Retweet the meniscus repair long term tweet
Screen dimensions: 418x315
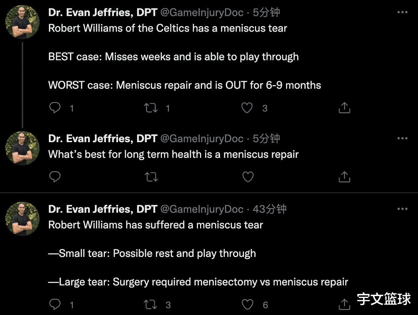(x=151, y=177)
